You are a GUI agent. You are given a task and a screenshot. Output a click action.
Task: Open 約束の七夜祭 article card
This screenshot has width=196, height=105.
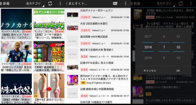(16, 89)
